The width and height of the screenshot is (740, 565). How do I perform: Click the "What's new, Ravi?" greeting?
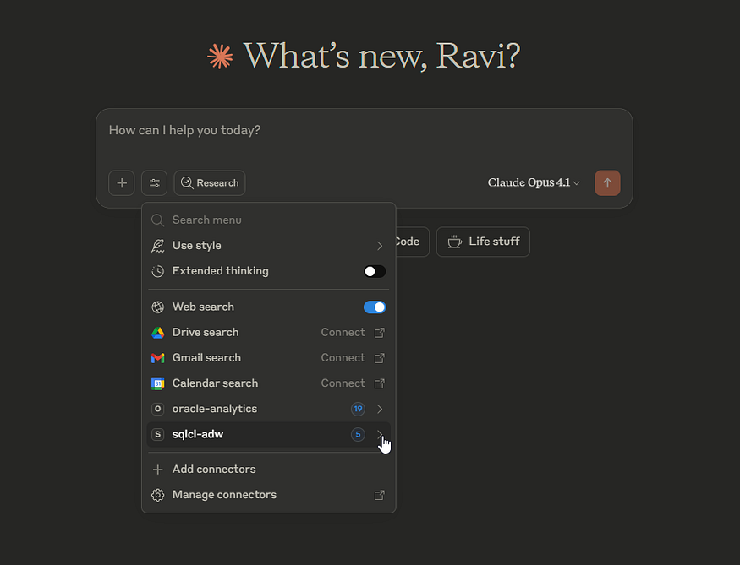pos(381,56)
